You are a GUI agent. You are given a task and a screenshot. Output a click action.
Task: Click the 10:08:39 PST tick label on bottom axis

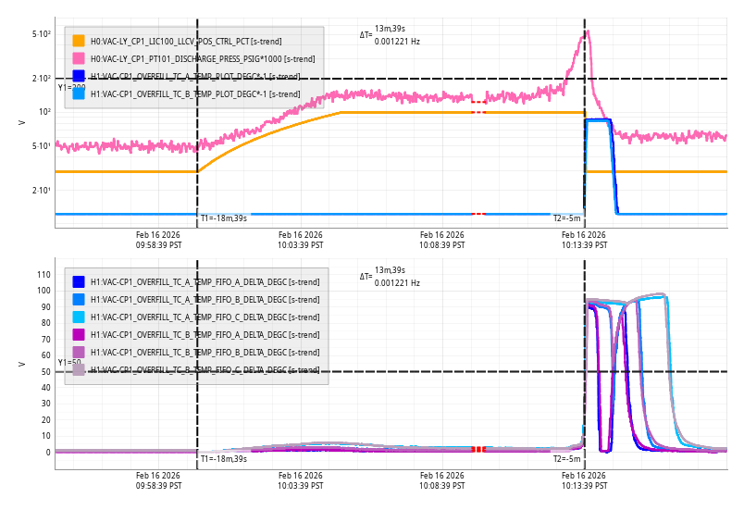pyautogui.click(x=442, y=479)
